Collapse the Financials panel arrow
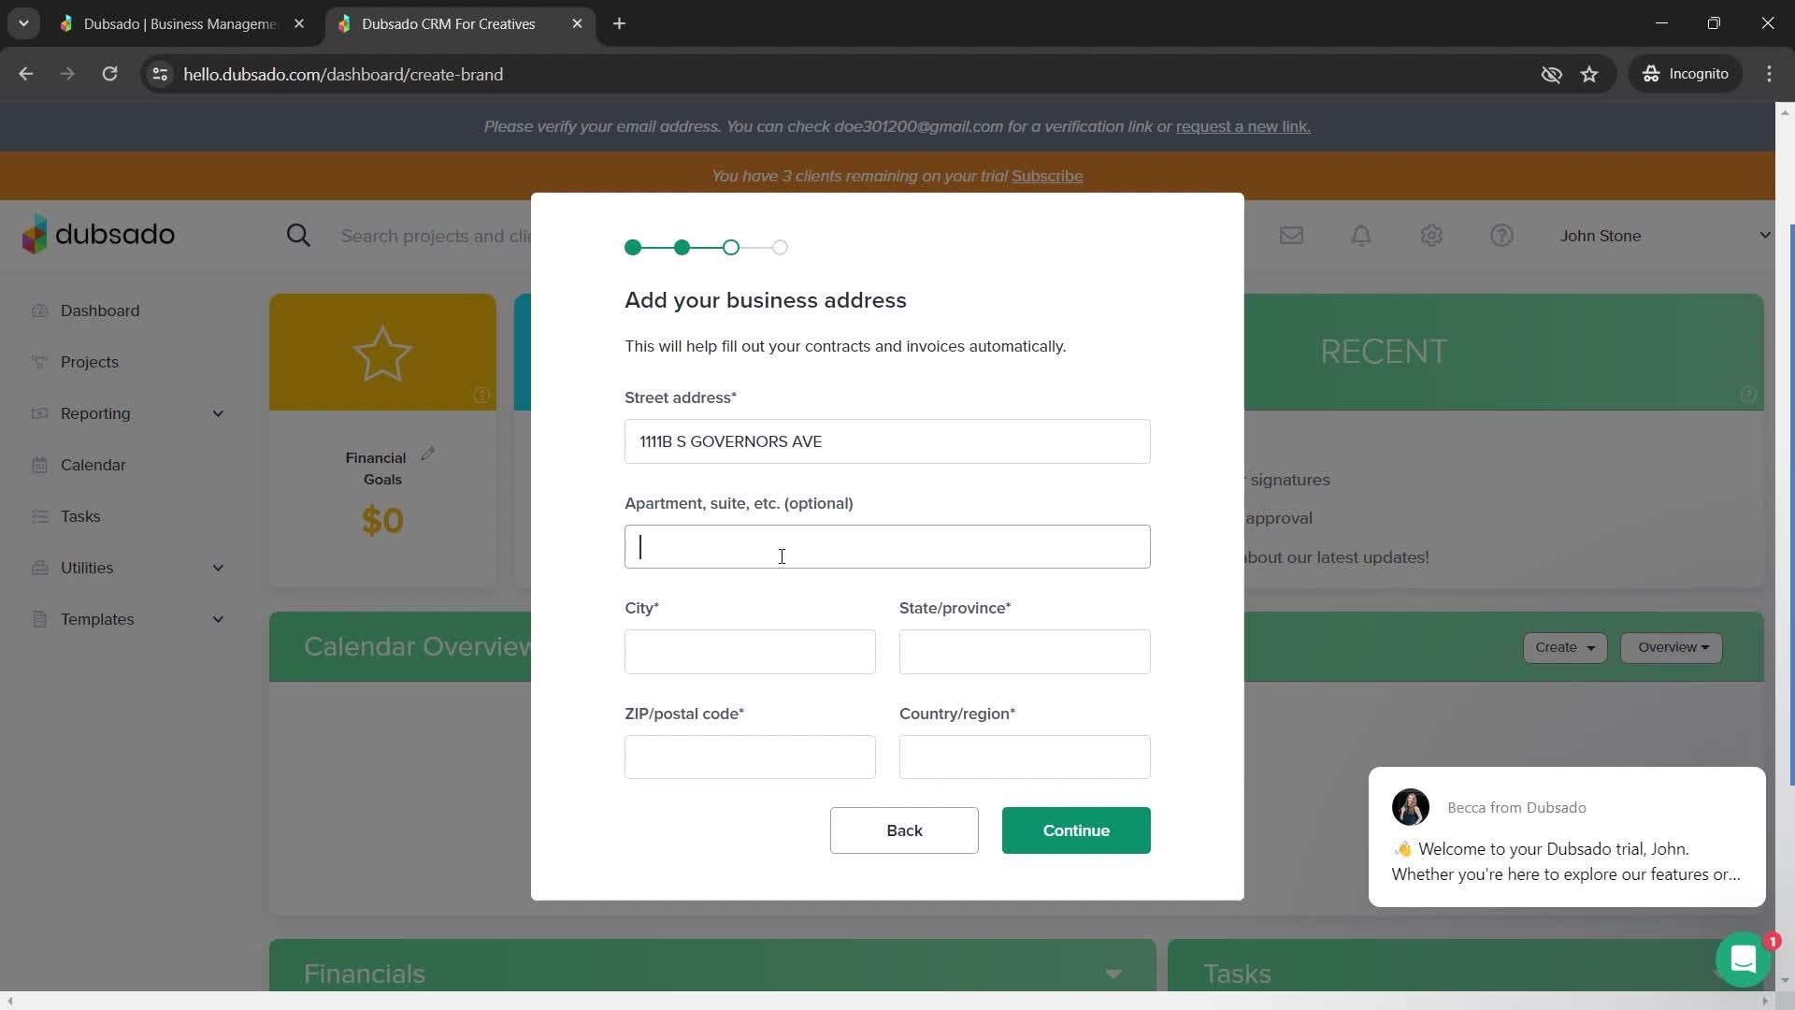The width and height of the screenshot is (1795, 1010). point(1113,974)
